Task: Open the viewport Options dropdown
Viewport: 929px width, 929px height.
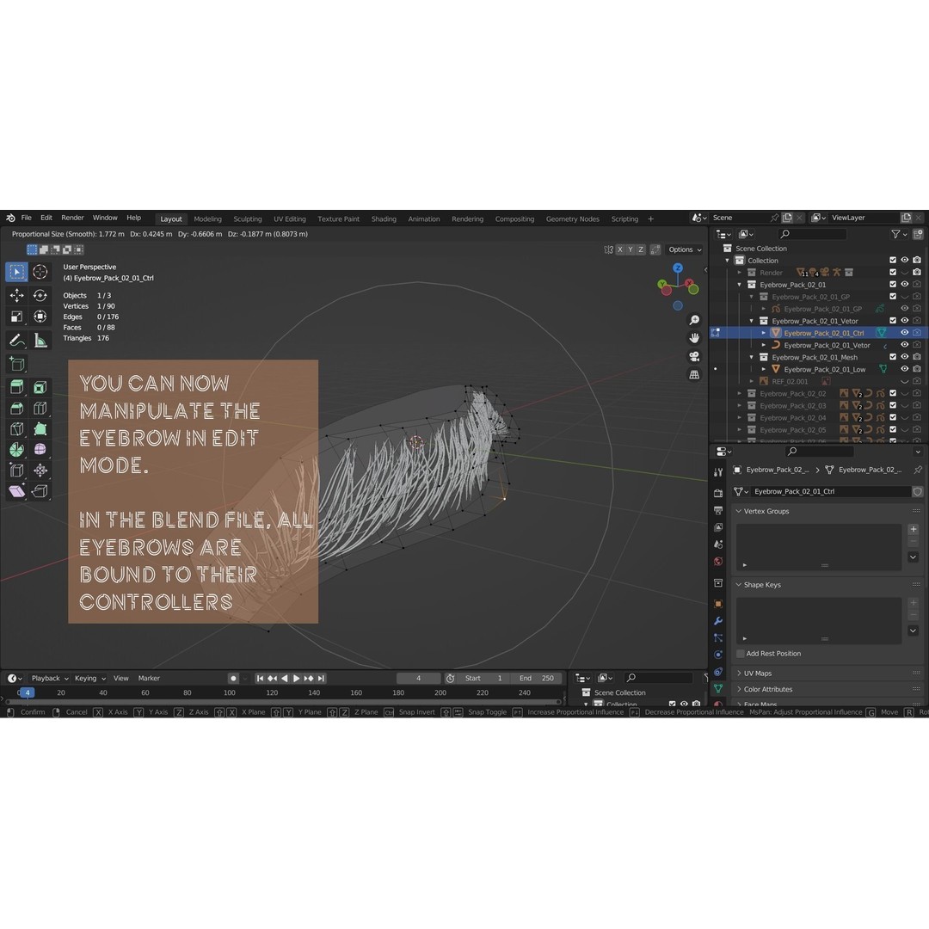Action: pos(685,249)
